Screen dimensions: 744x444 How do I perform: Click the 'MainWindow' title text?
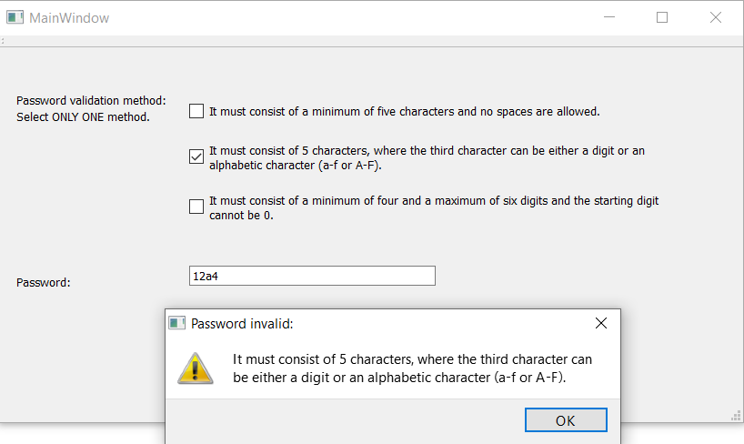point(69,18)
